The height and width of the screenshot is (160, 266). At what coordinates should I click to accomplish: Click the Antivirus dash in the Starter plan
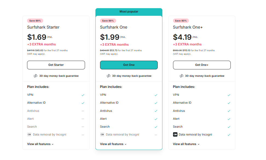pos(83,111)
